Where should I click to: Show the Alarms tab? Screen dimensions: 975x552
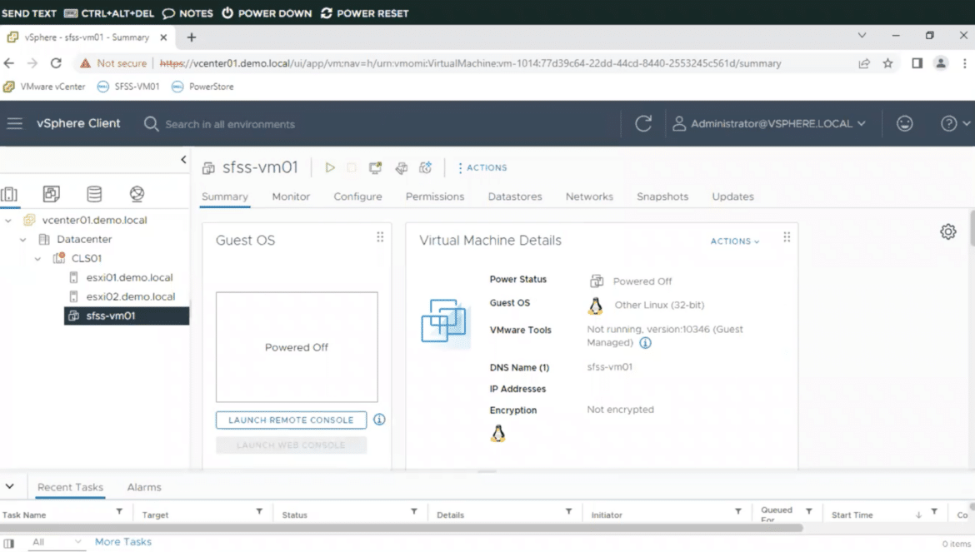(x=144, y=487)
